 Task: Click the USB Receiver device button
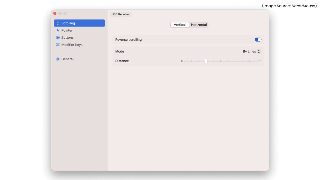[121, 14]
